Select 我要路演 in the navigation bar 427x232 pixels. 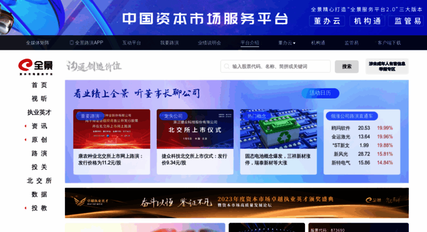pyautogui.click(x=169, y=43)
